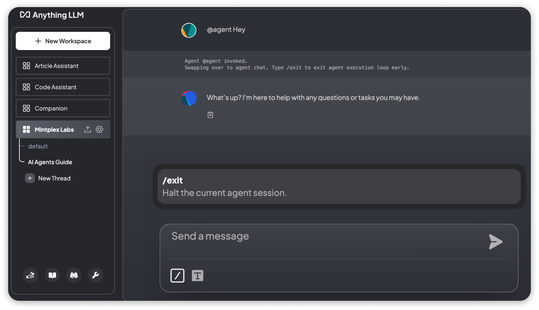The image size is (539, 310).
Task: Select the /exit command suggestion
Action: tap(337, 187)
